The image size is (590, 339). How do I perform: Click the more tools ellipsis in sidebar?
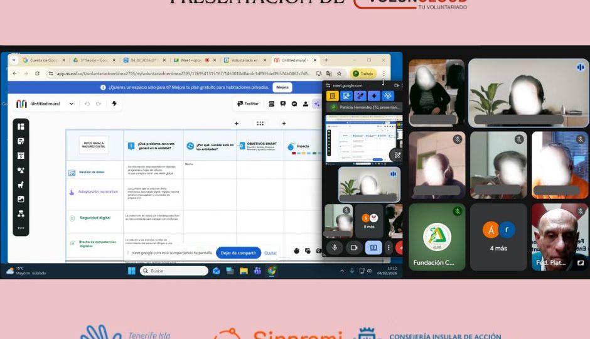pyautogui.click(x=21, y=228)
